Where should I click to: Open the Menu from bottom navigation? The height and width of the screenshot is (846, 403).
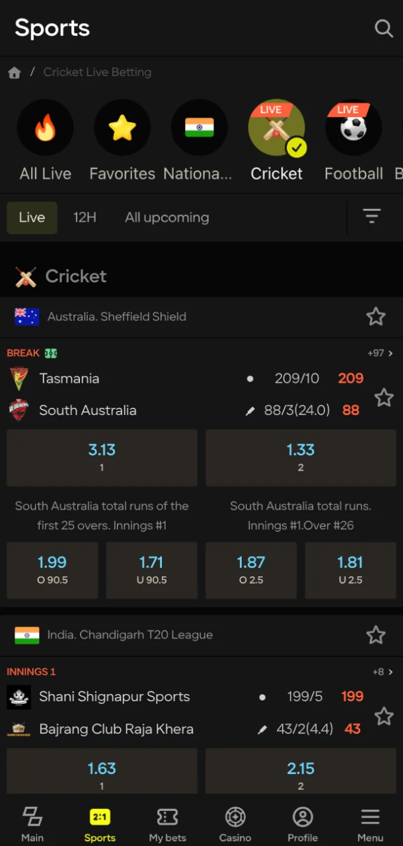369,823
